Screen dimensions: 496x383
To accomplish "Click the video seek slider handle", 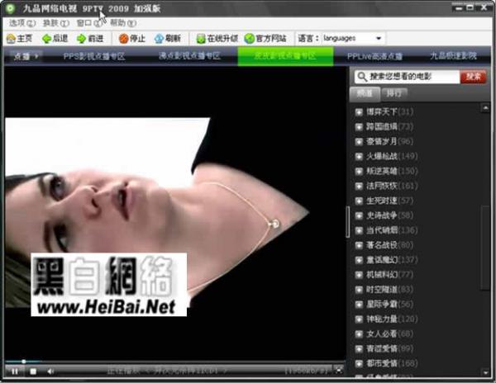I will click(x=24, y=362).
